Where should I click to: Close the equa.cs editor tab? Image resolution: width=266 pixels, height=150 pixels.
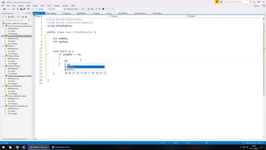coord(44,13)
